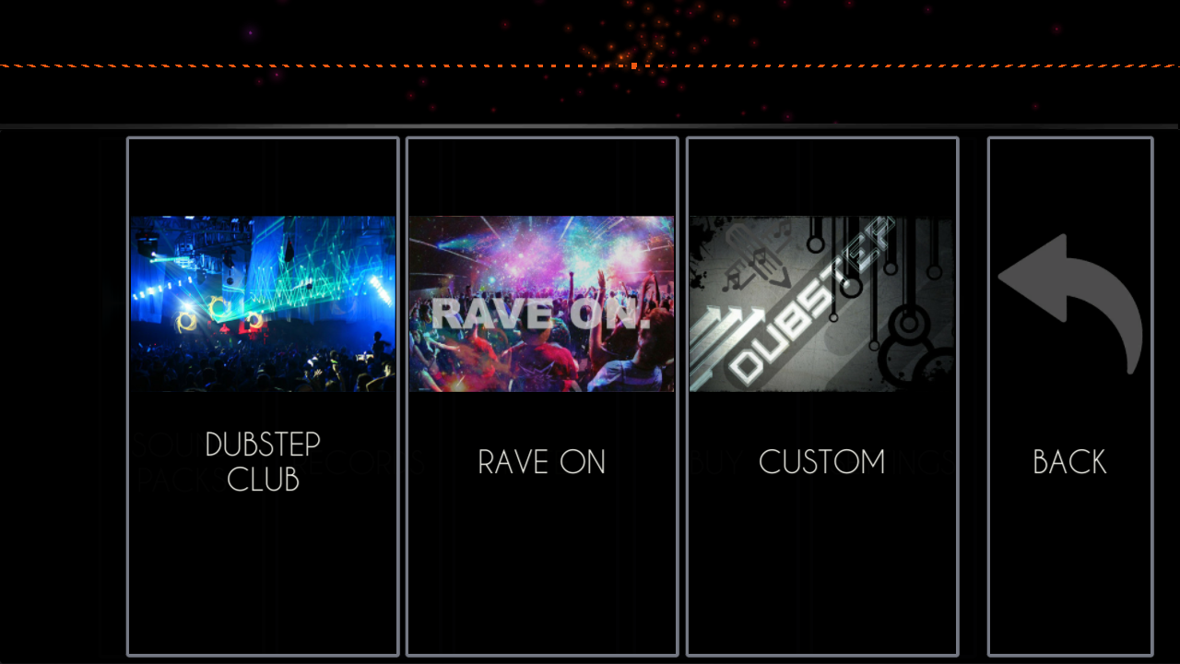Select the Rave On crowd thumbnail
1180x664 pixels.
[x=542, y=303]
